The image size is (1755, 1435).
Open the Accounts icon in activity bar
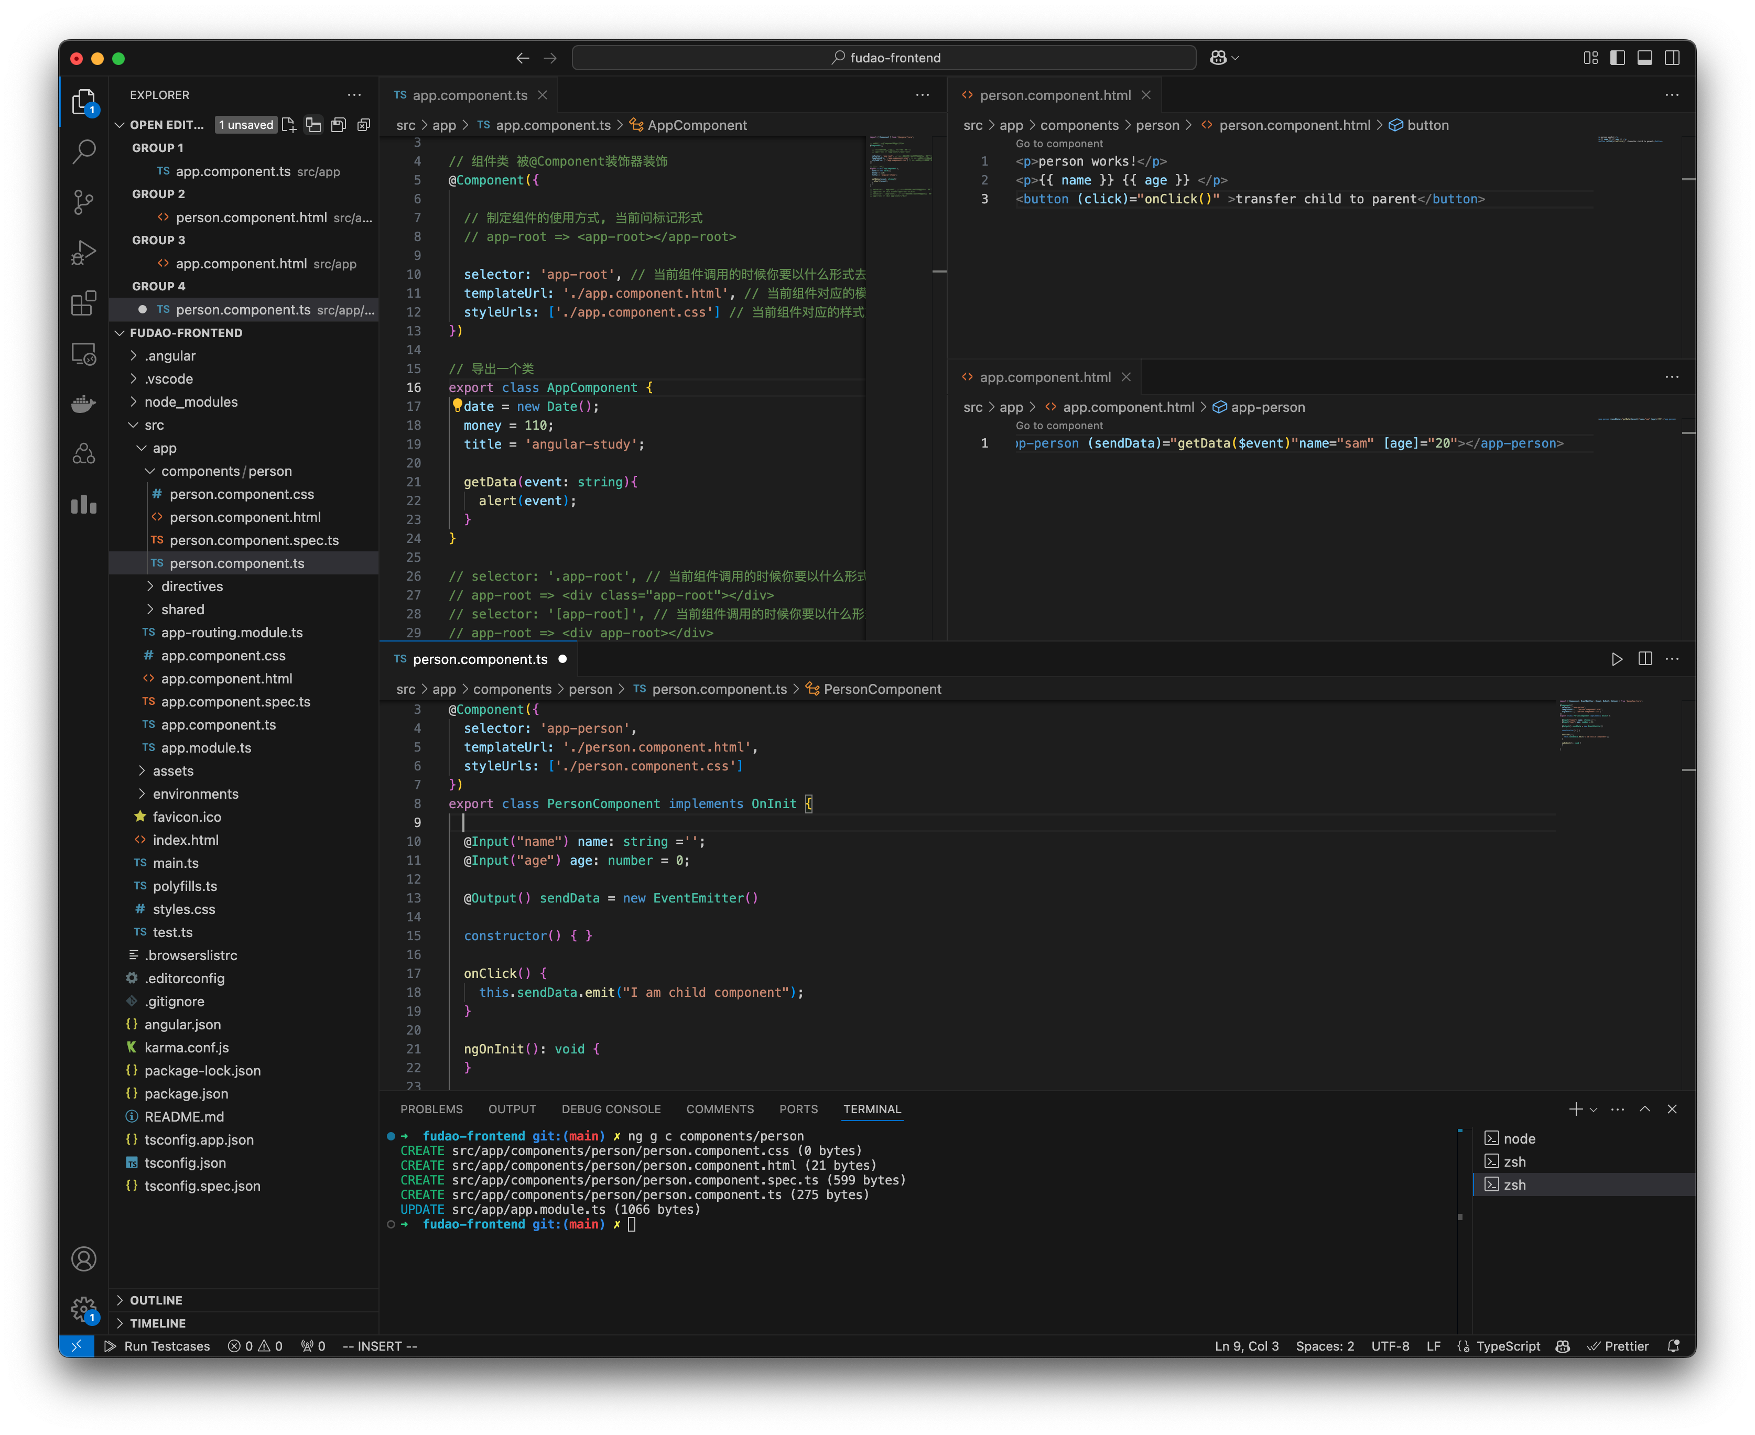pos(83,1258)
